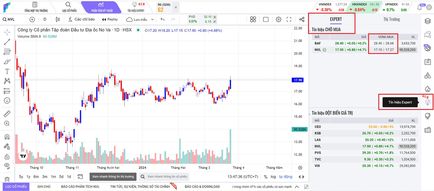
Task: Open the notification bell
Action: [420, 7]
